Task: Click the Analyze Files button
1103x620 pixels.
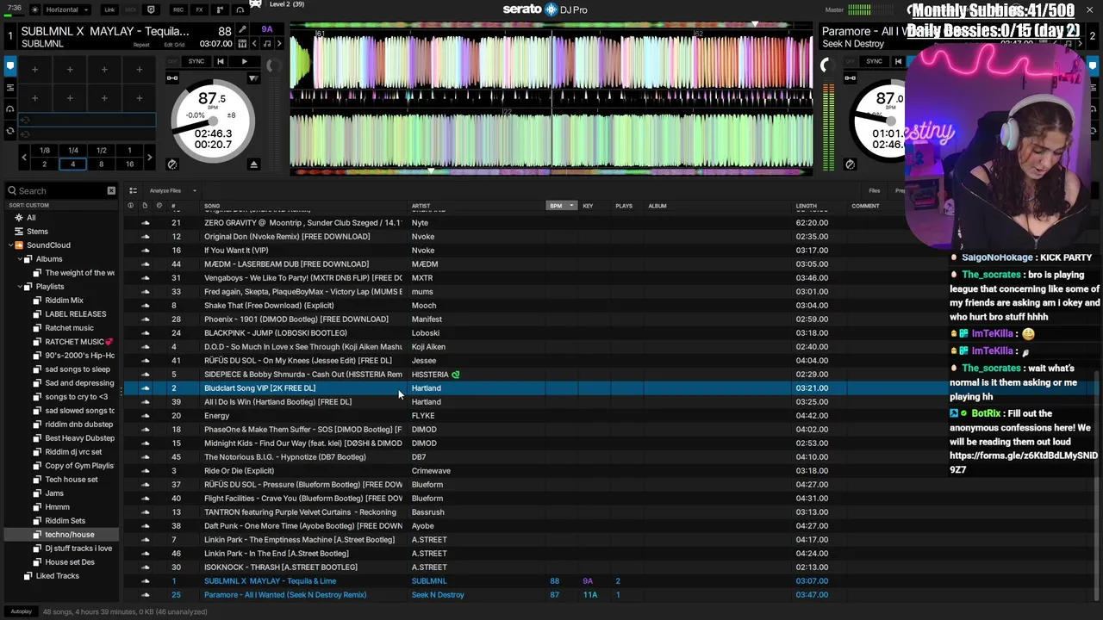Action: tap(165, 190)
